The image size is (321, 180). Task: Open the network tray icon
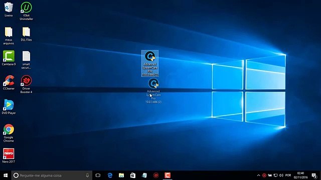[x=275, y=175]
